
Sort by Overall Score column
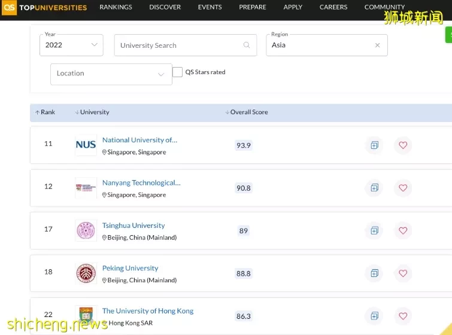(x=247, y=112)
